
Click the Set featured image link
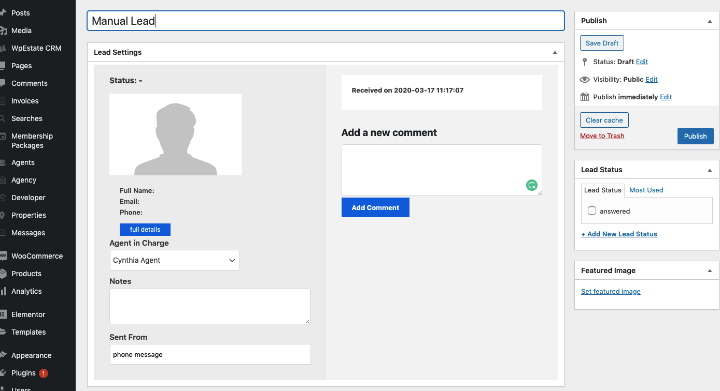click(611, 291)
